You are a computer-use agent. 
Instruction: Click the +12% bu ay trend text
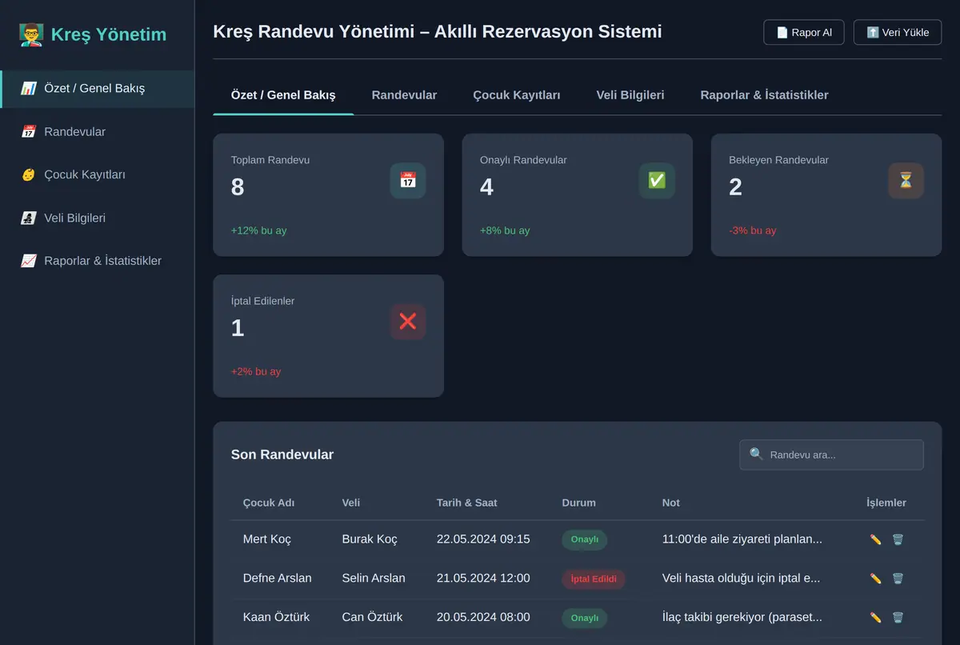pyautogui.click(x=259, y=230)
